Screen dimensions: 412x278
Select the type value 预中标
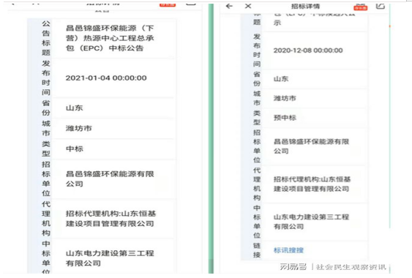pos(285,118)
